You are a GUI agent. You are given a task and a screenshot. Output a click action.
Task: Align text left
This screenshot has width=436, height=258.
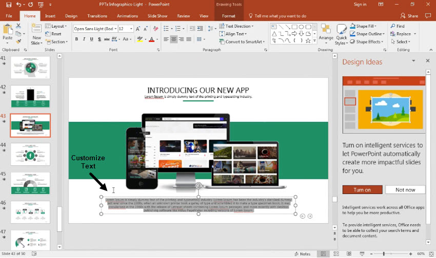(x=166, y=39)
